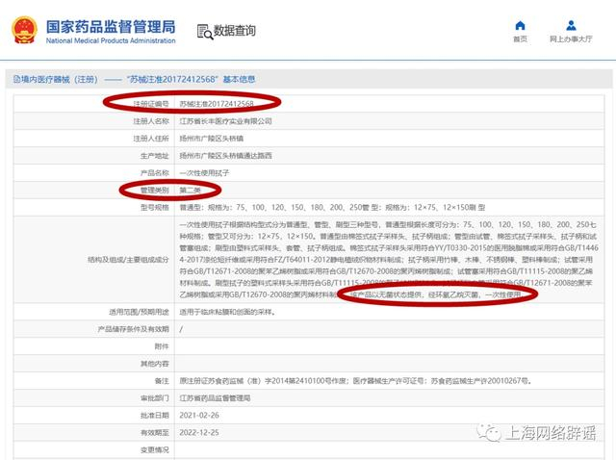Click the 有效期至 label
The height and width of the screenshot is (460, 616).
[154, 432]
